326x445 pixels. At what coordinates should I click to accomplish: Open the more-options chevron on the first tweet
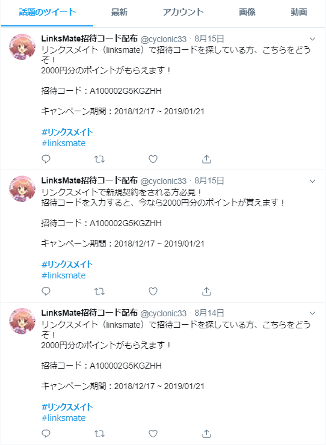click(x=312, y=39)
